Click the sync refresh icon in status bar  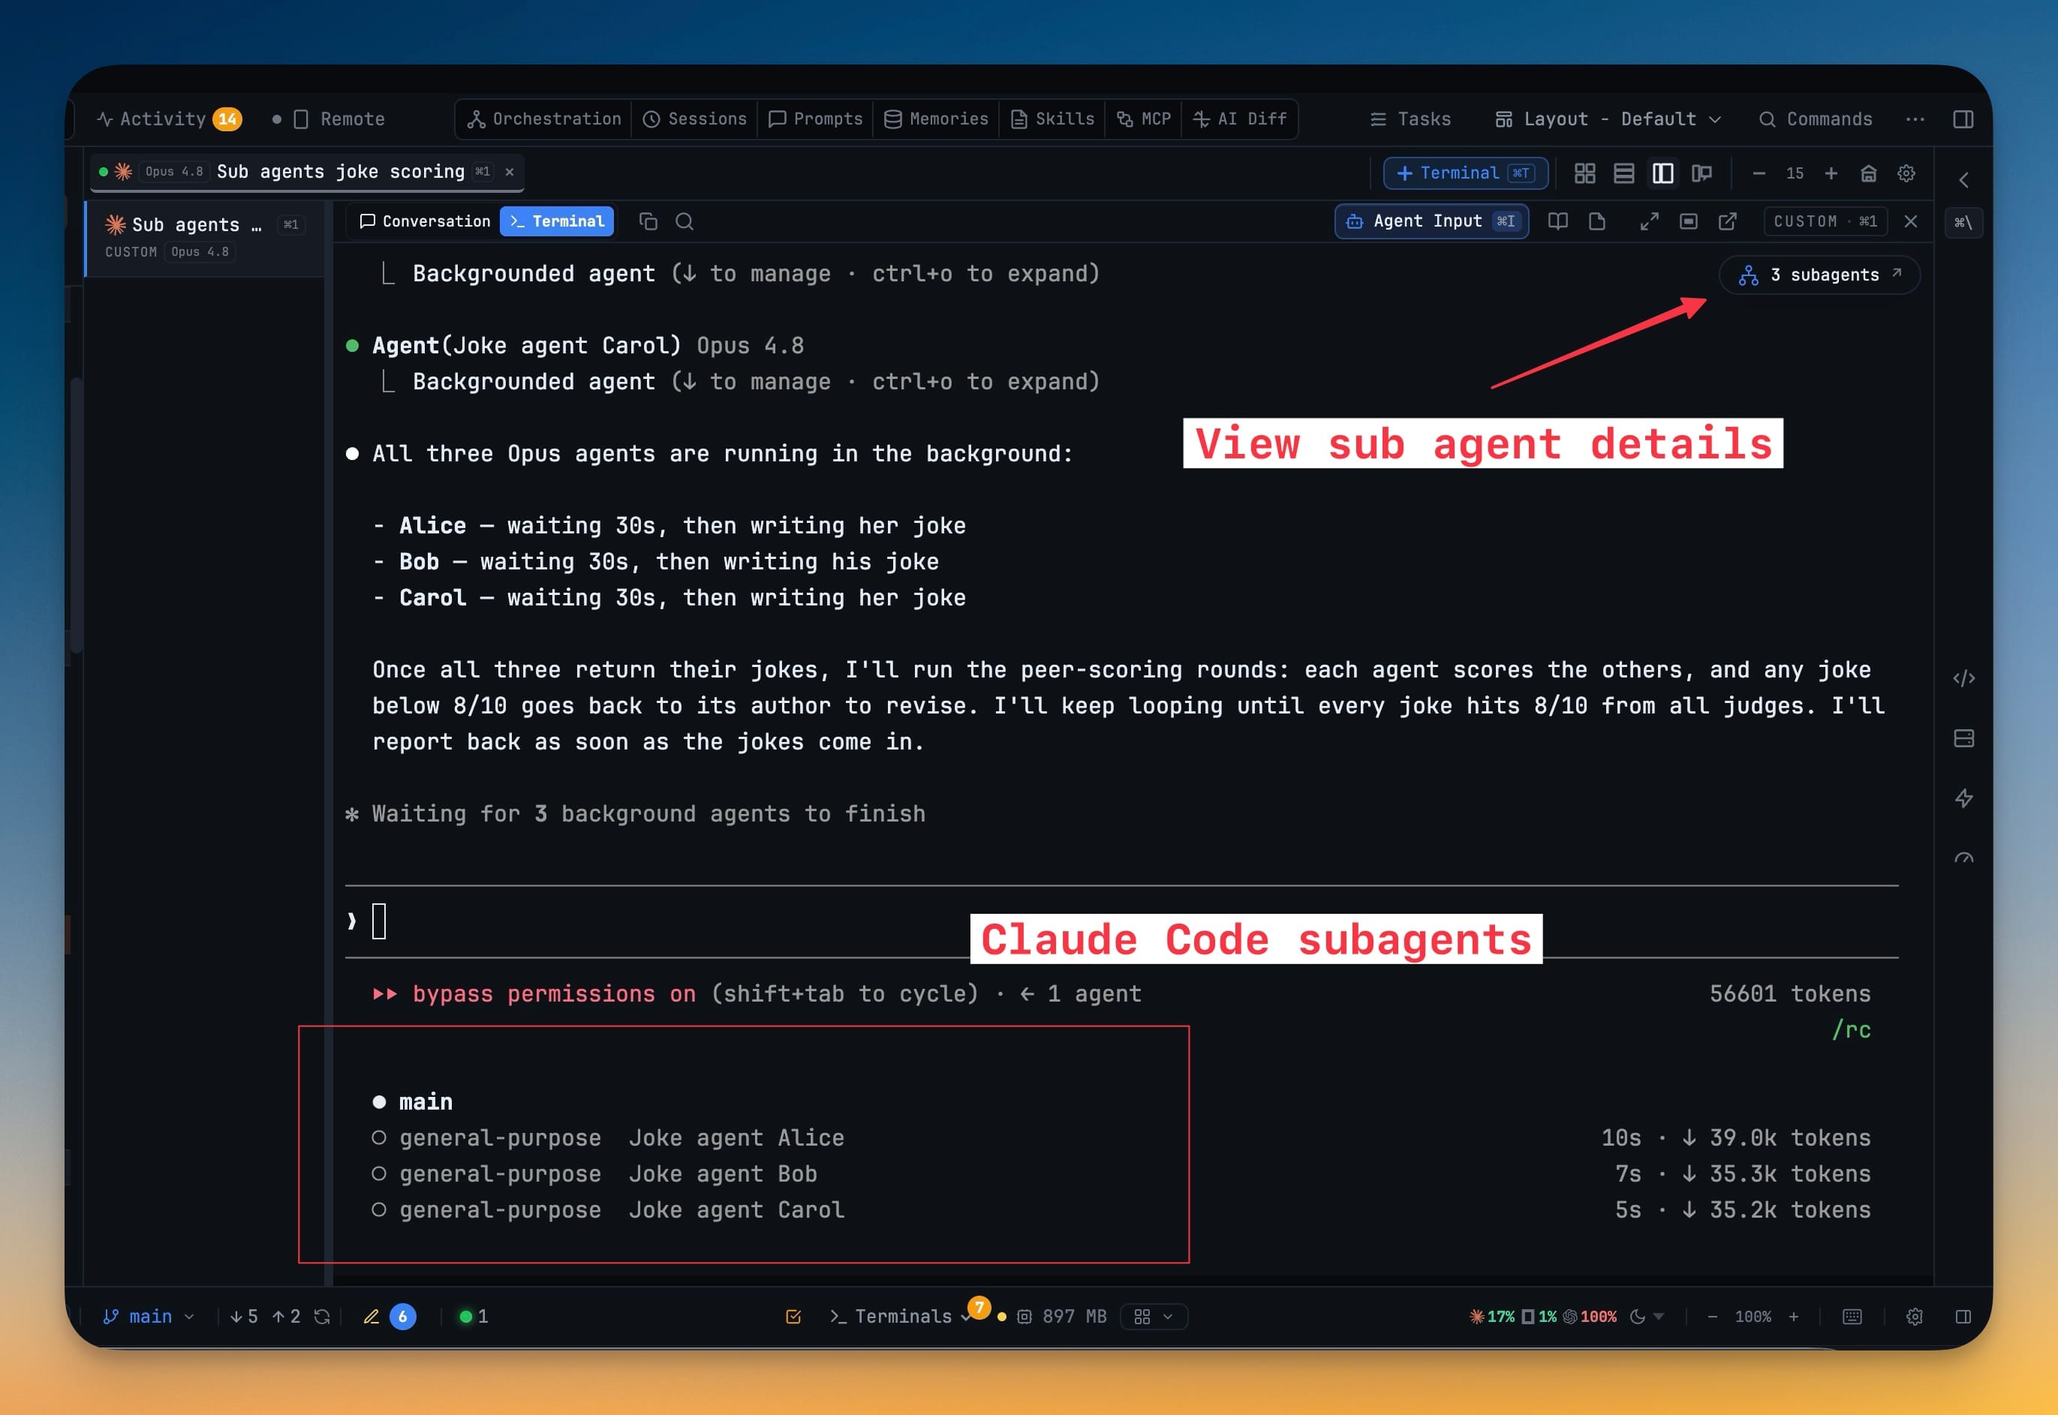point(322,1317)
